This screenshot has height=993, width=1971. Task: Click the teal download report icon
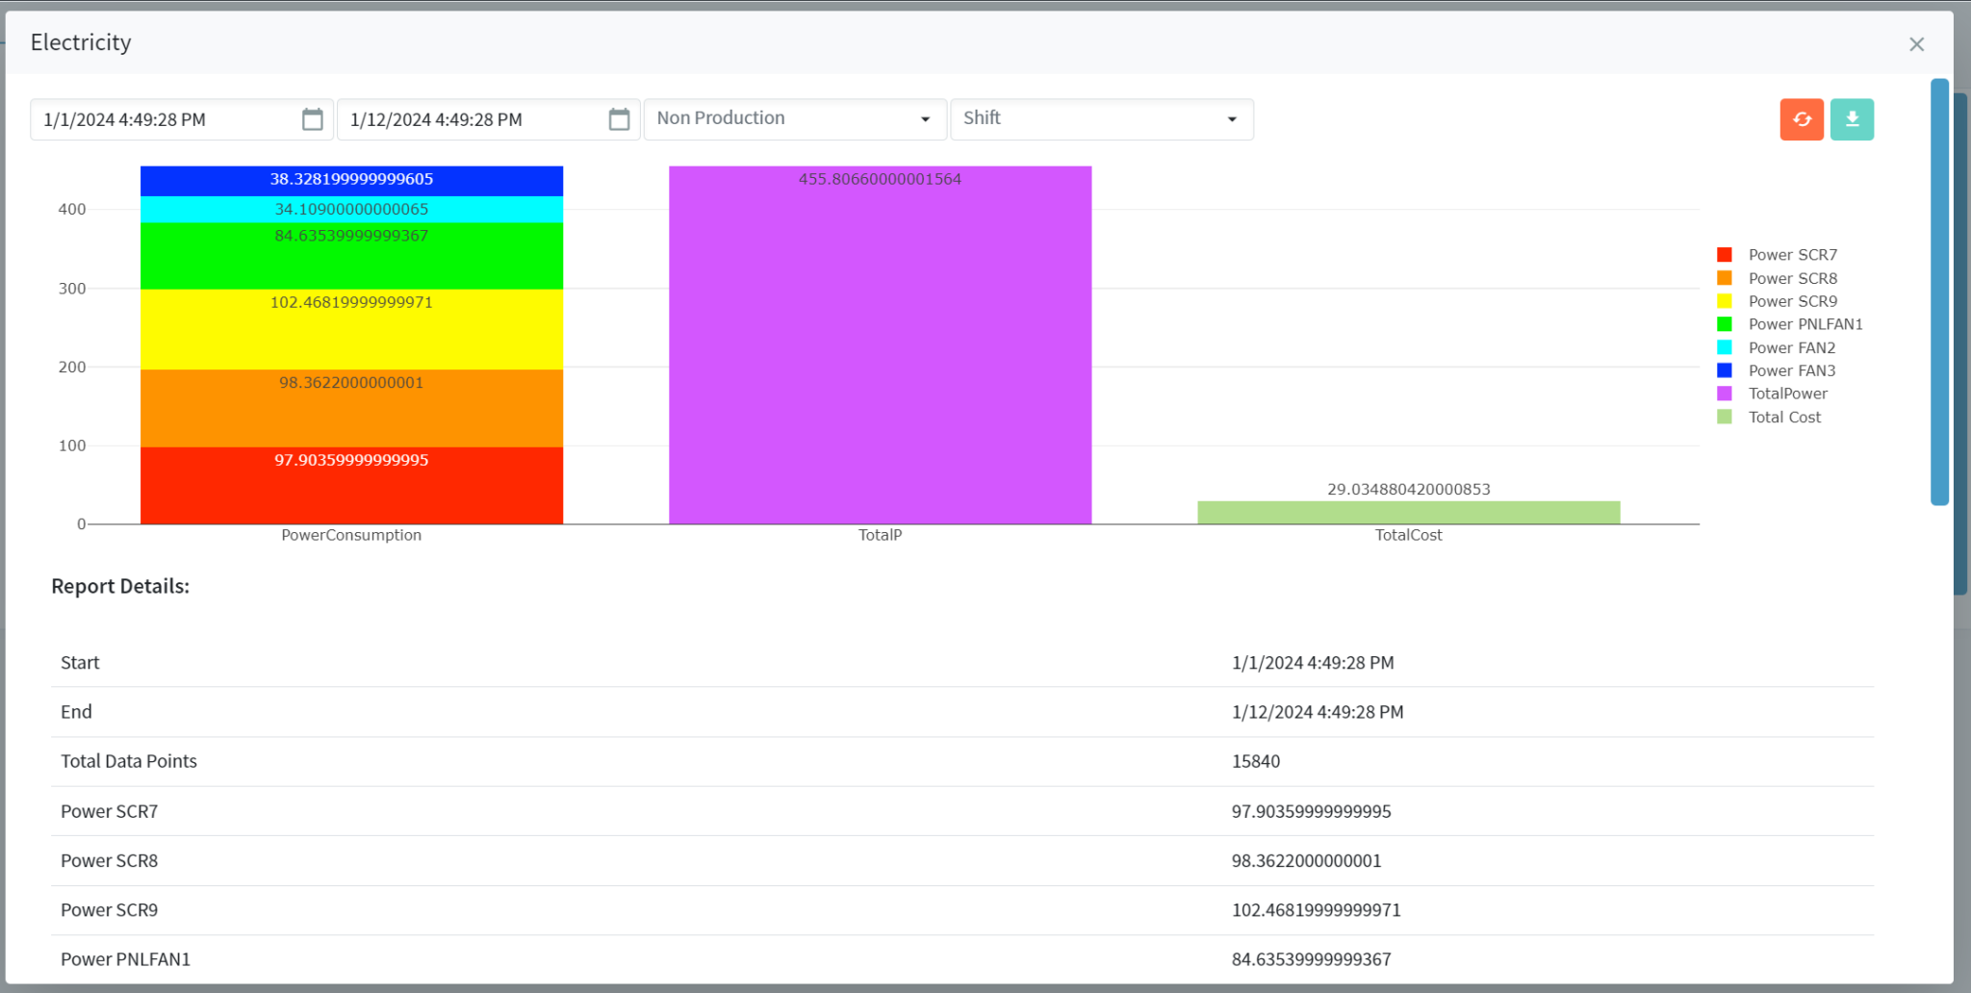(x=1851, y=118)
